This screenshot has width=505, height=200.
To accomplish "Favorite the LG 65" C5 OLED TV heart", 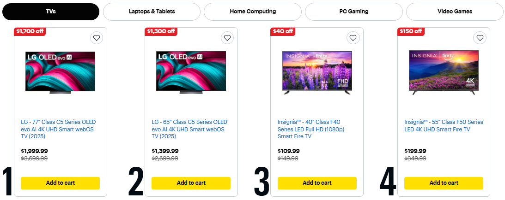I will (x=227, y=38).
